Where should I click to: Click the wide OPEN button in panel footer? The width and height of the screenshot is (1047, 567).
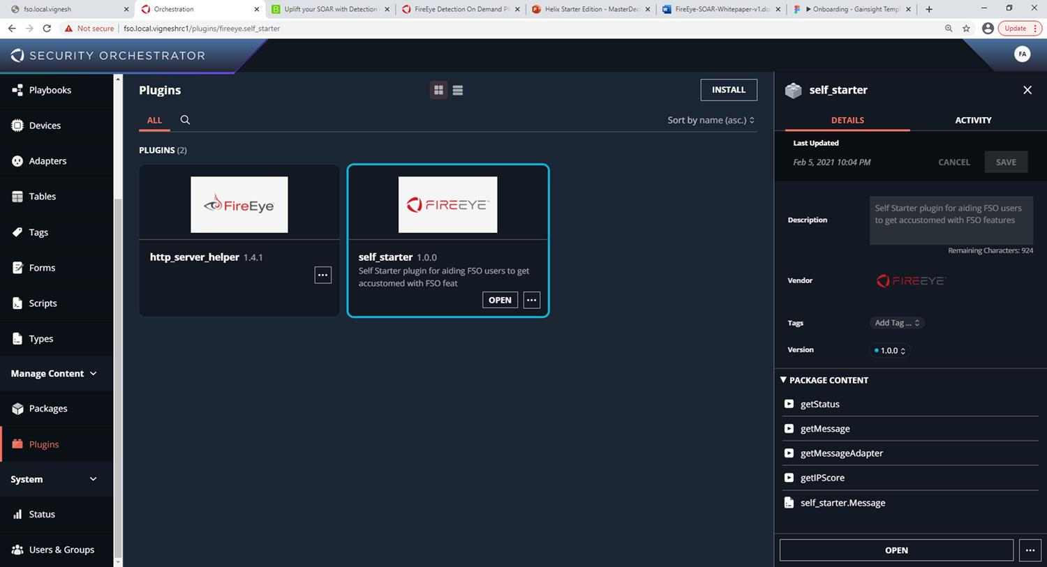pyautogui.click(x=896, y=550)
